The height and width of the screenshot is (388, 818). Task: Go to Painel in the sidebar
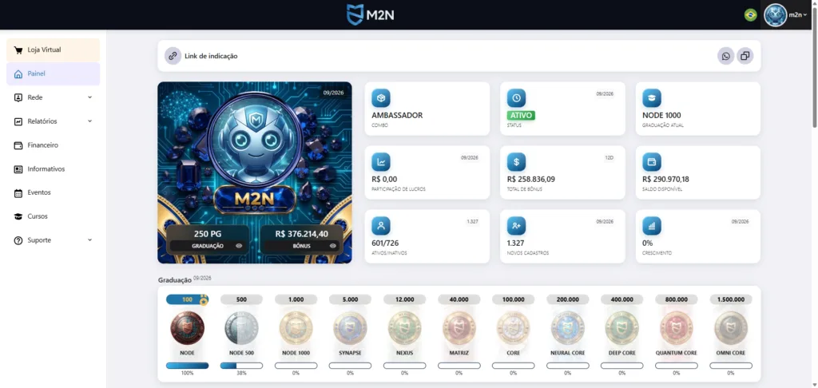(54, 74)
